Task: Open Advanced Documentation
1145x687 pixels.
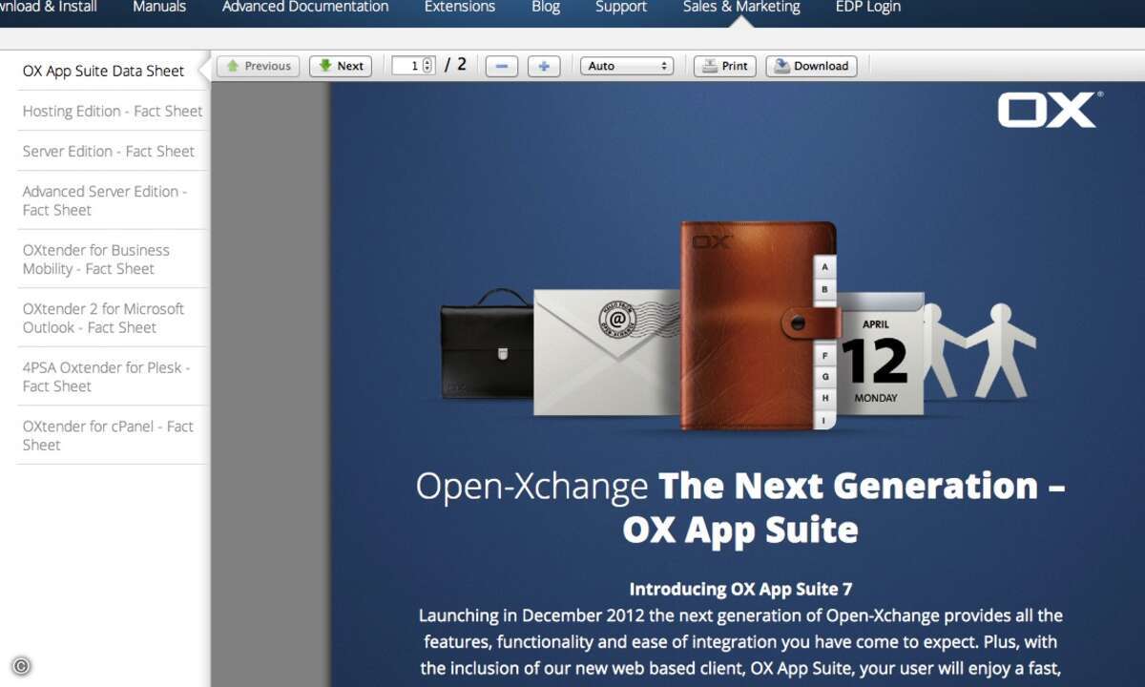Action: [305, 8]
